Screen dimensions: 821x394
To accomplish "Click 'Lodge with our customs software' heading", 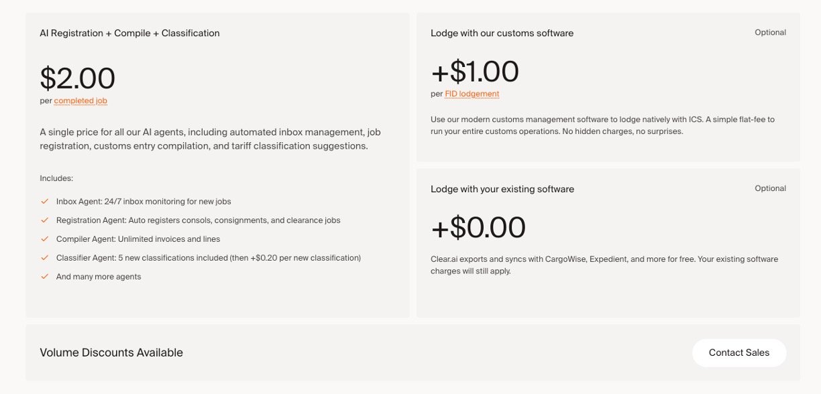I will pyautogui.click(x=502, y=33).
